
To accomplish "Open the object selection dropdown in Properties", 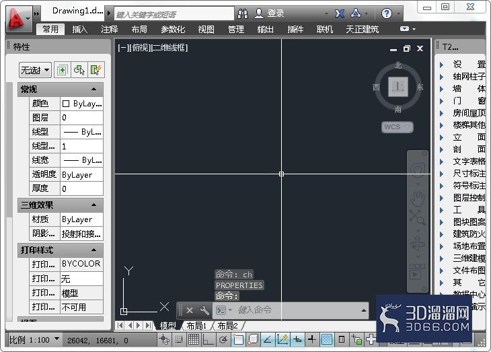I will click(35, 70).
